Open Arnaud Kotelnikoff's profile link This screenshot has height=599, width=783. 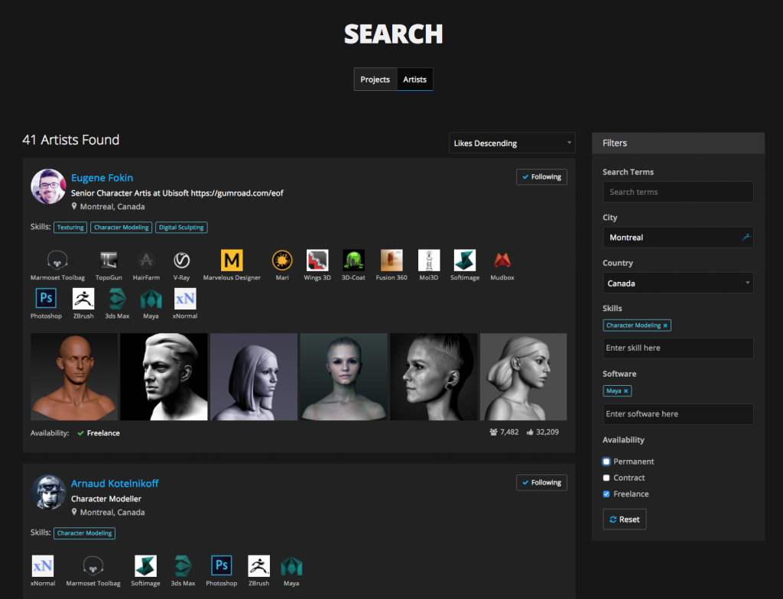[115, 484]
